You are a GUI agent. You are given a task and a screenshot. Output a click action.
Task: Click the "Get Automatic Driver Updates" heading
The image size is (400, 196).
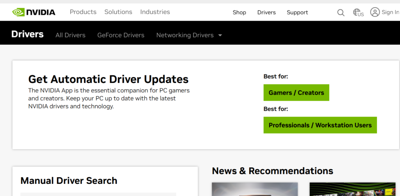click(x=109, y=79)
